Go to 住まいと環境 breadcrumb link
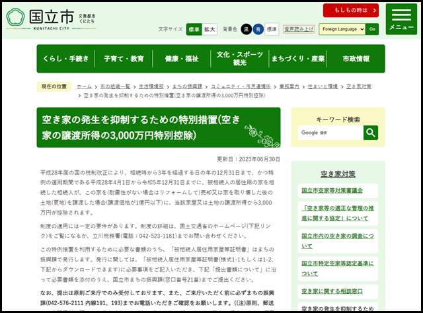 323,87
